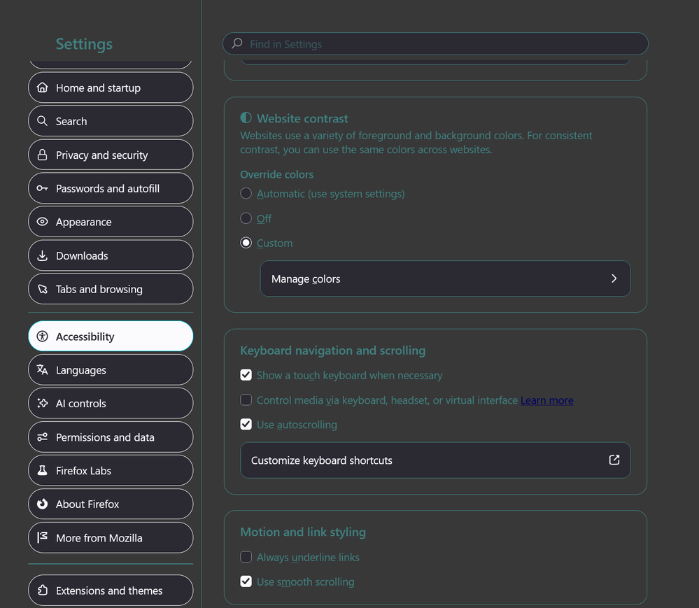The height and width of the screenshot is (608, 699).
Task: Open the Home and startup settings page
Action: [x=111, y=88]
